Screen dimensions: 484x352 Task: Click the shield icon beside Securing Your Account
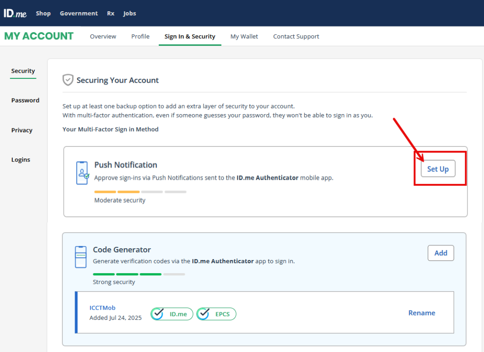(68, 80)
